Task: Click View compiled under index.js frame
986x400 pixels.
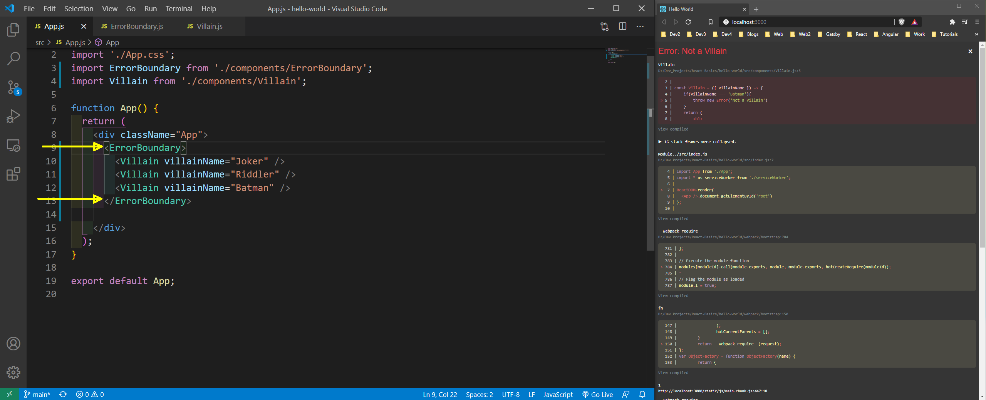Action: coord(673,219)
